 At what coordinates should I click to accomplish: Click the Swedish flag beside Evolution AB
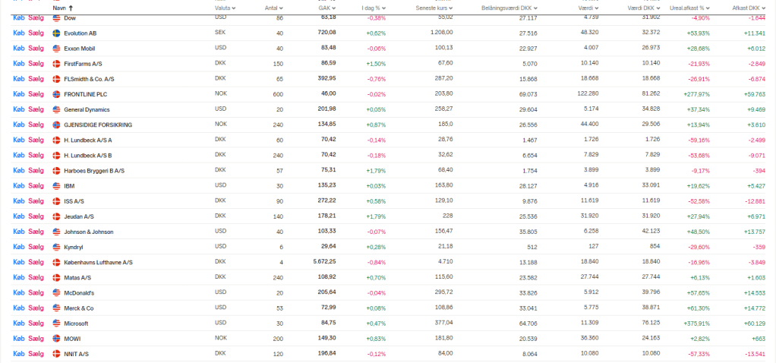click(56, 33)
